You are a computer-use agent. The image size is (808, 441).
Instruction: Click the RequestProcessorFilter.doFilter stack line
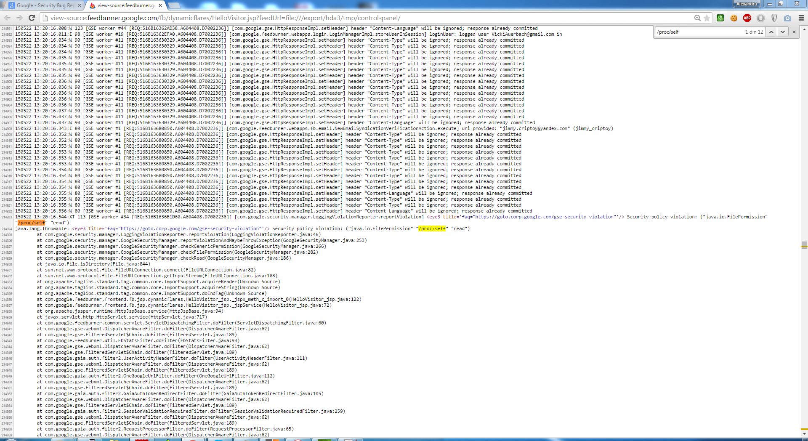pyautogui.click(x=165, y=429)
